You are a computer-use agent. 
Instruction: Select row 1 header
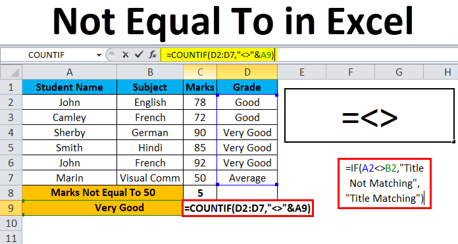(x=11, y=87)
